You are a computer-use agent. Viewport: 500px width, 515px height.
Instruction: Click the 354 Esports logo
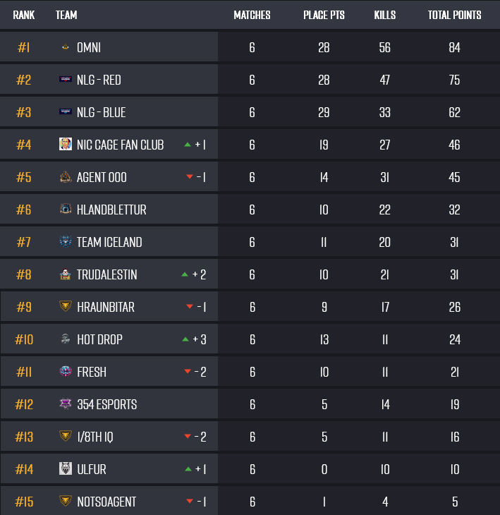coord(66,404)
